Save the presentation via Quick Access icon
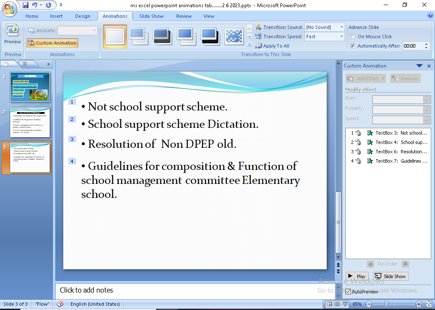Image resolution: width=435 pixels, height=310 pixels. coord(25,6)
